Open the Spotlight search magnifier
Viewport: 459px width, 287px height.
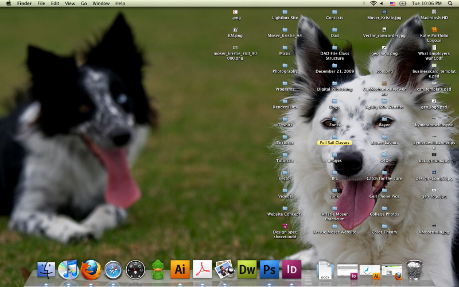(449, 3)
